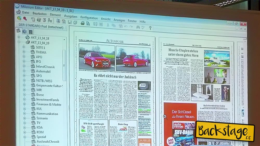
Task: Expand the Automobil tree node
Action: pos(24,71)
